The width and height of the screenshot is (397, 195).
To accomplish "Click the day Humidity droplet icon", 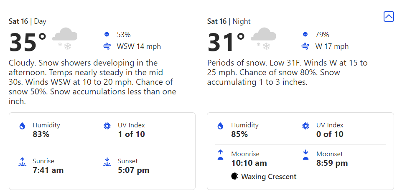I will click(x=22, y=126).
